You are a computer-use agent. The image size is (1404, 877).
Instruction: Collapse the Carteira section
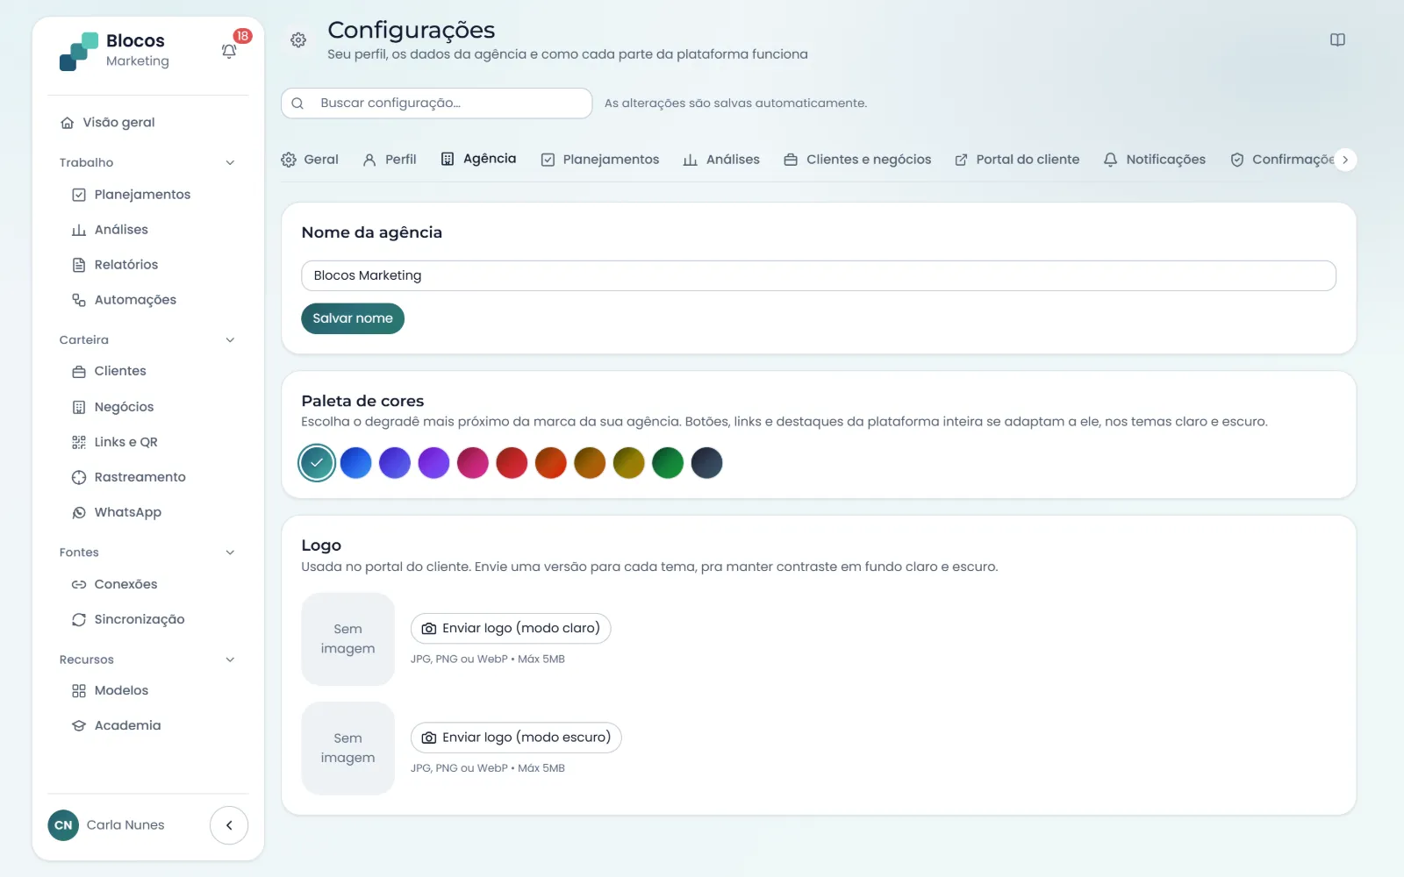[x=230, y=340]
